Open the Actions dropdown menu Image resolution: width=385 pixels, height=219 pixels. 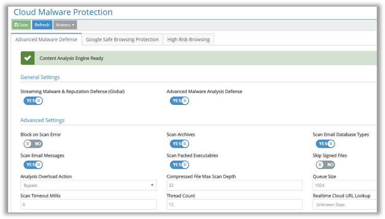(65, 24)
